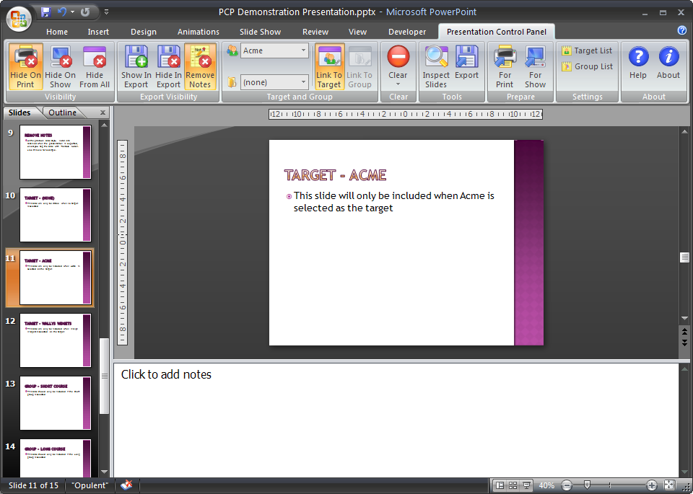Open the Help button in ribbon

tap(638, 62)
